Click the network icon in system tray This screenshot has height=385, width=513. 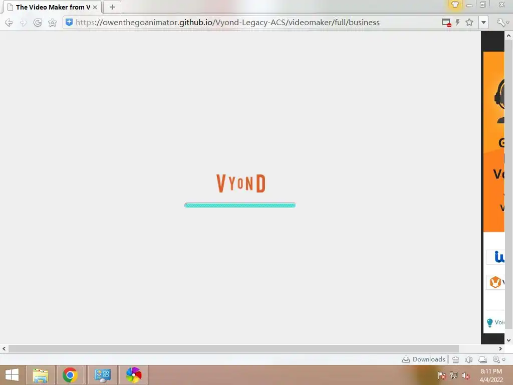point(454,375)
